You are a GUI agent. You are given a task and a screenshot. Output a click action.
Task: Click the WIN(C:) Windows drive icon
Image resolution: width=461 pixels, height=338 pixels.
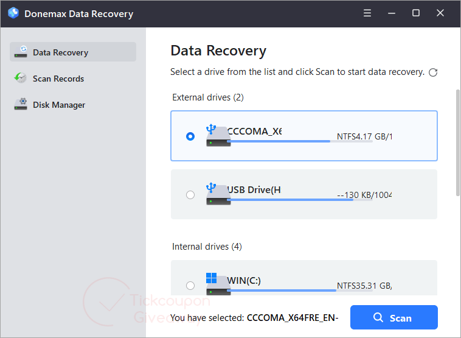(x=218, y=284)
